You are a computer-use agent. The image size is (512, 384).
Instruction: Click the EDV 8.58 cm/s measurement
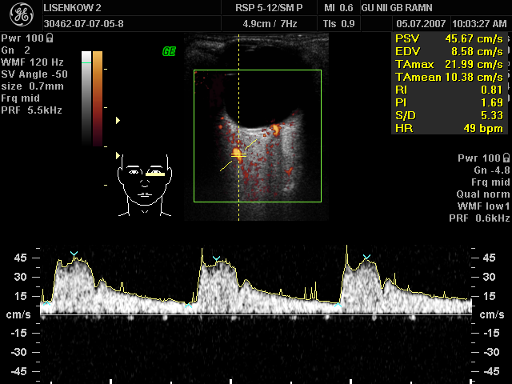tap(449, 51)
